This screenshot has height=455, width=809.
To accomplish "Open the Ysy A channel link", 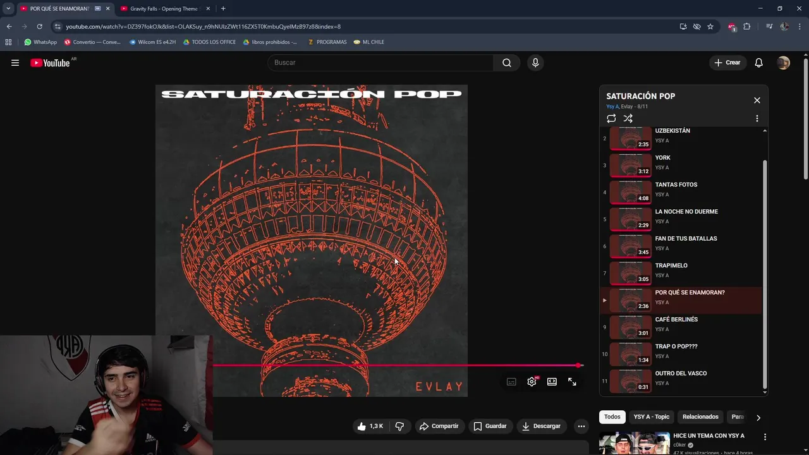I will pos(612,107).
